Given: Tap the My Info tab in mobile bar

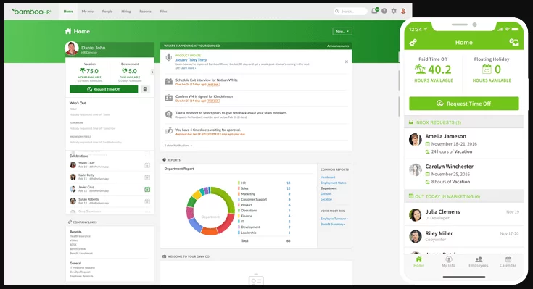Looking at the screenshot, I should pyautogui.click(x=448, y=261).
